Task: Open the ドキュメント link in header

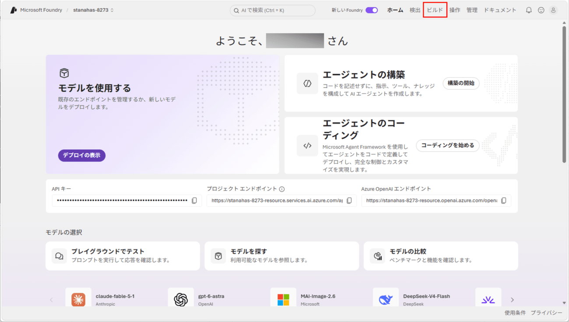Action: (x=500, y=10)
